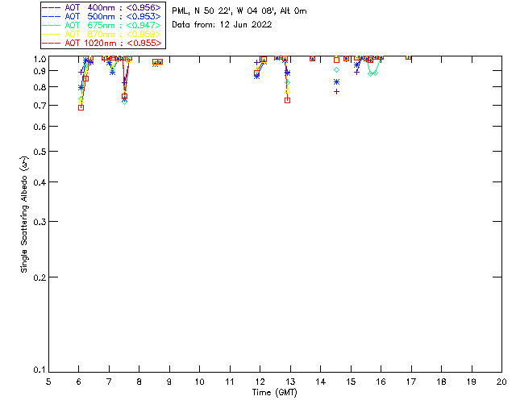Click the green diamond marker near 7.5 GMT
This screenshot has width=516, height=413.
tap(124, 102)
